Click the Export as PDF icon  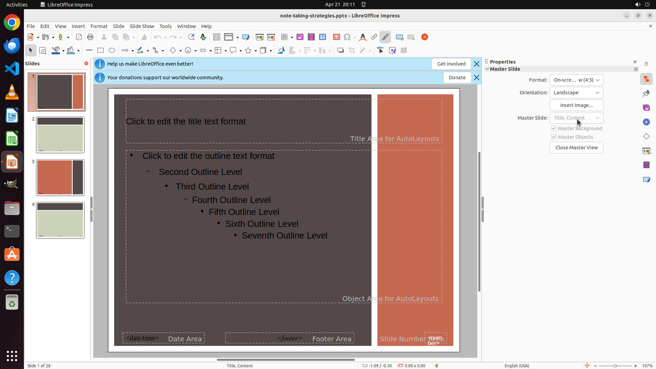point(79,37)
